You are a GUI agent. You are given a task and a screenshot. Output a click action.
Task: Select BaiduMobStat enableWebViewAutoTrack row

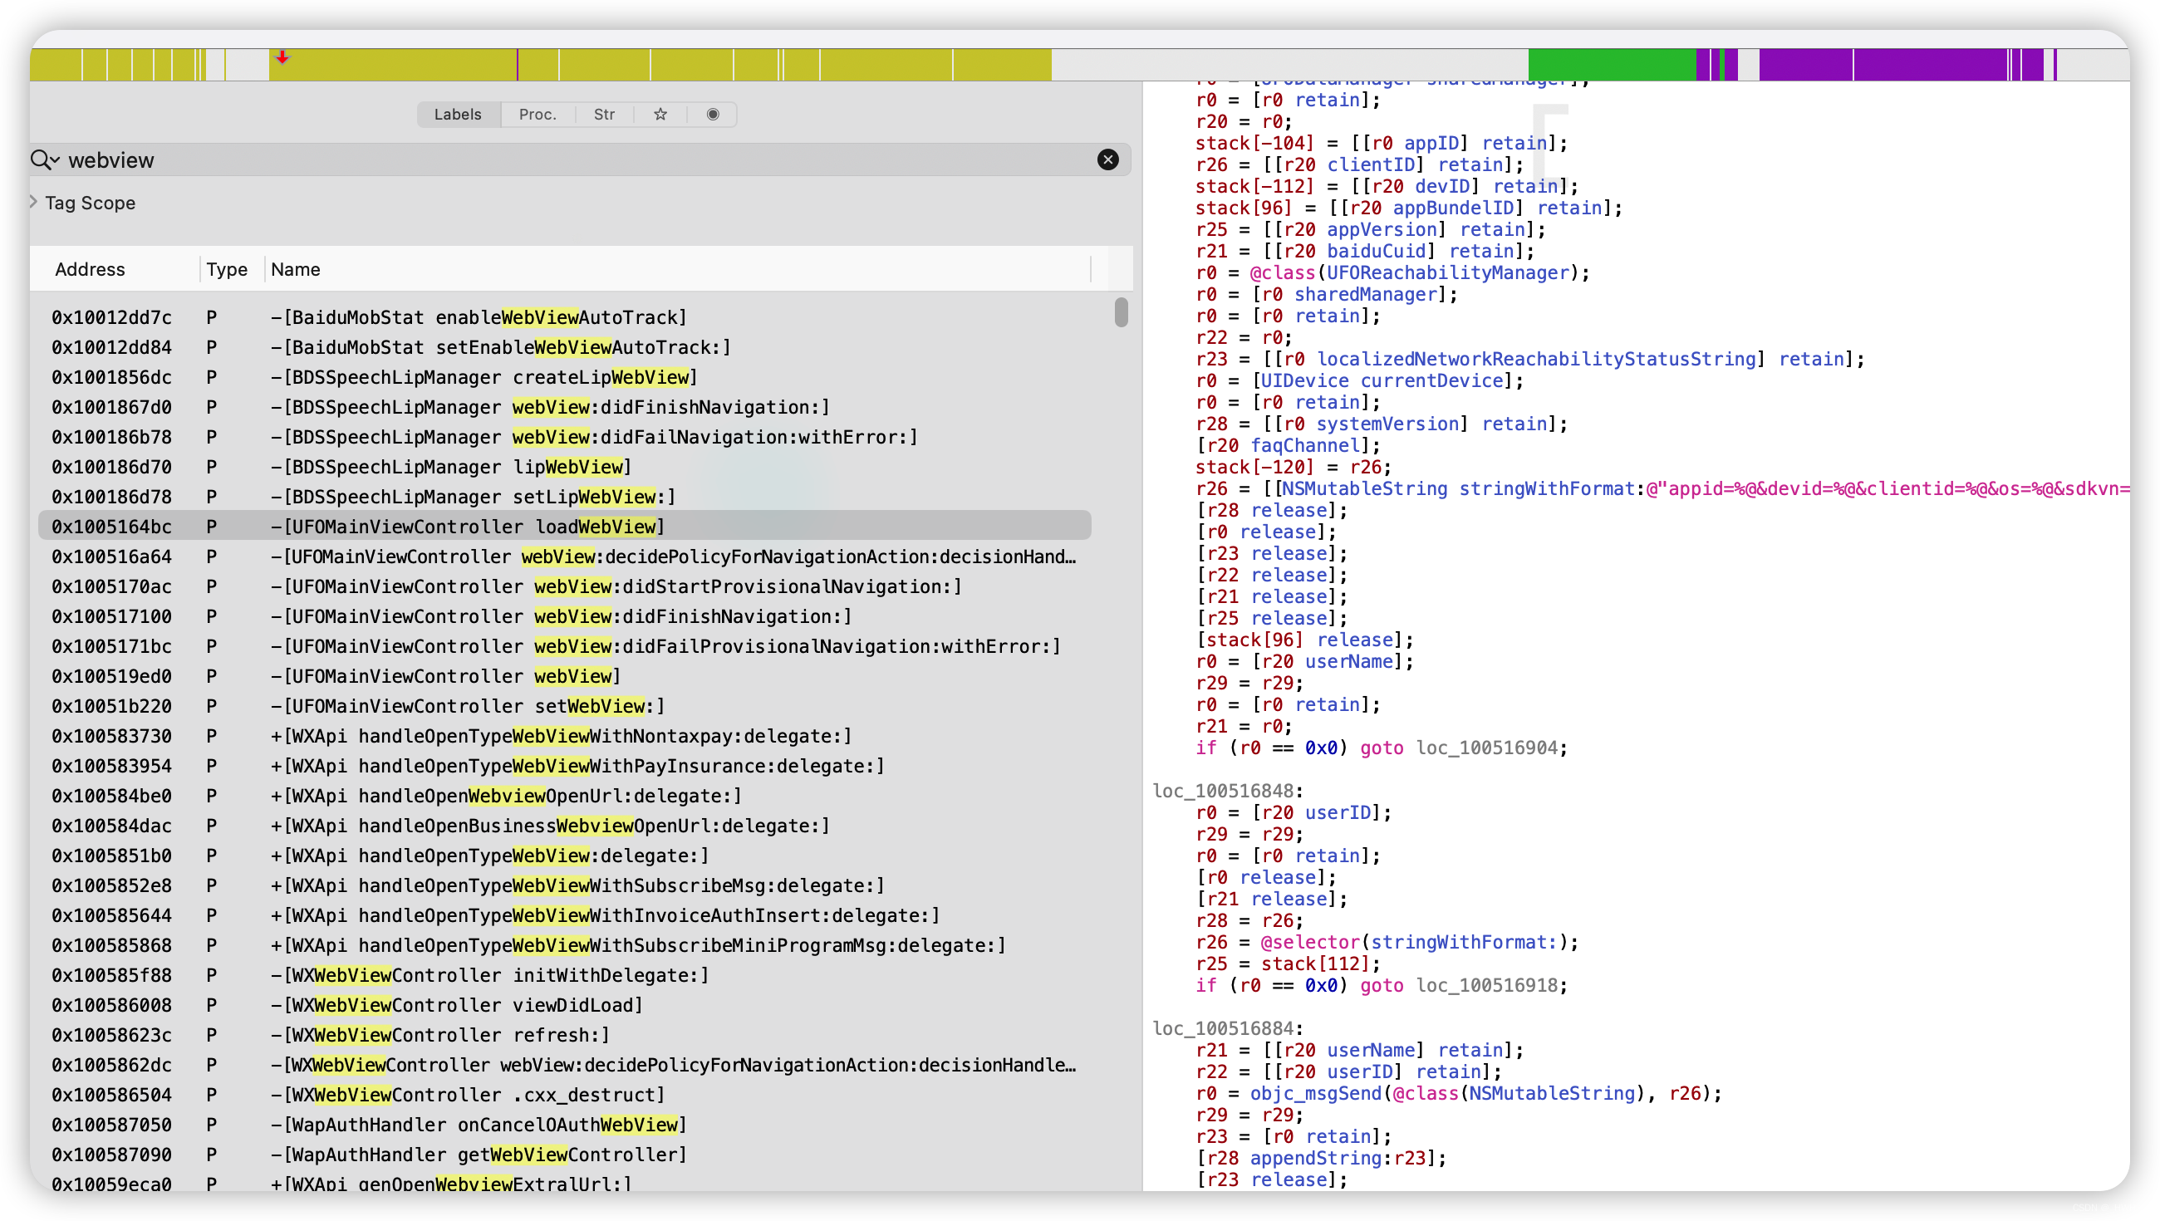click(478, 318)
